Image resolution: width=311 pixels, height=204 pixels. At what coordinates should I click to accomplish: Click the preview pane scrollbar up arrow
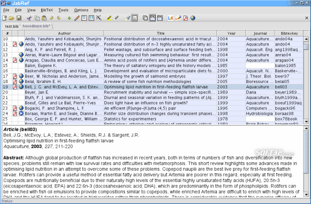(306, 128)
